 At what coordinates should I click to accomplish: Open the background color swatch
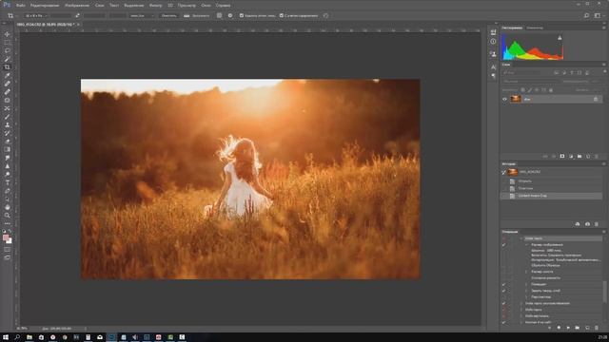(x=10, y=241)
